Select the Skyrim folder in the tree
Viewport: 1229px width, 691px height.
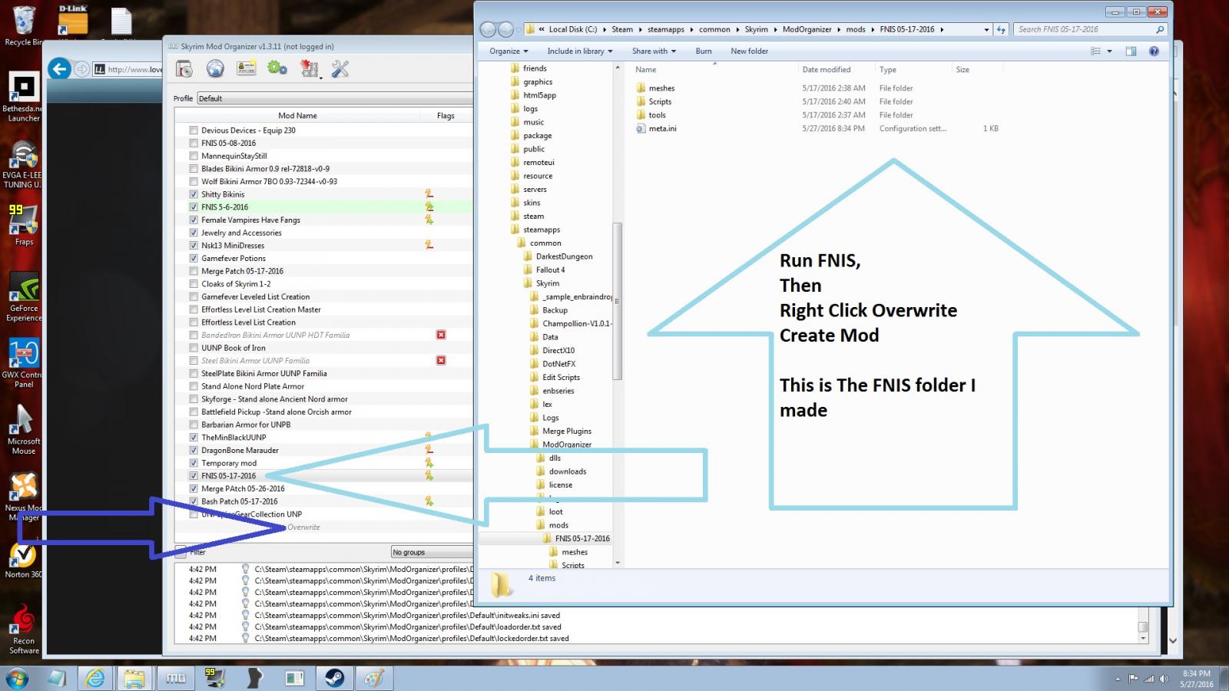tap(548, 283)
